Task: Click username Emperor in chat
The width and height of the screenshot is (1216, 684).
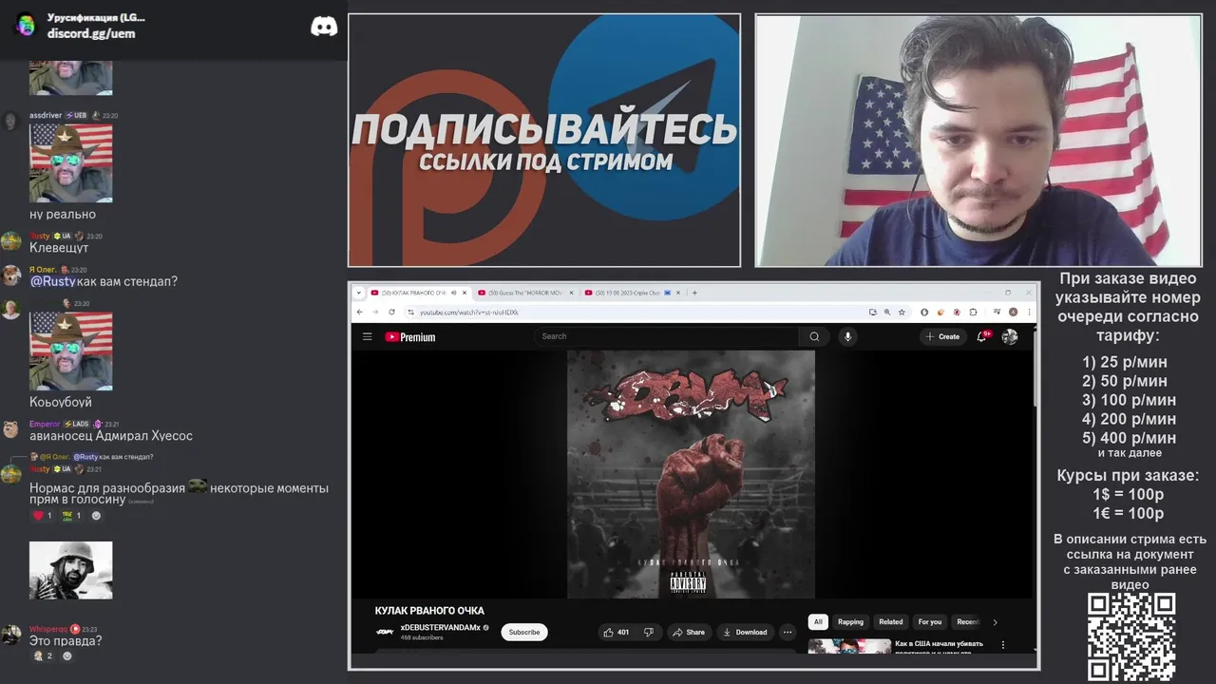Action: click(x=45, y=424)
